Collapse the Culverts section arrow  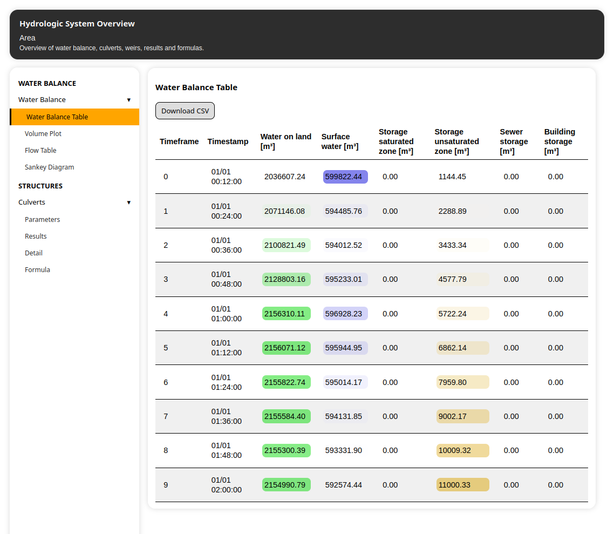click(128, 202)
